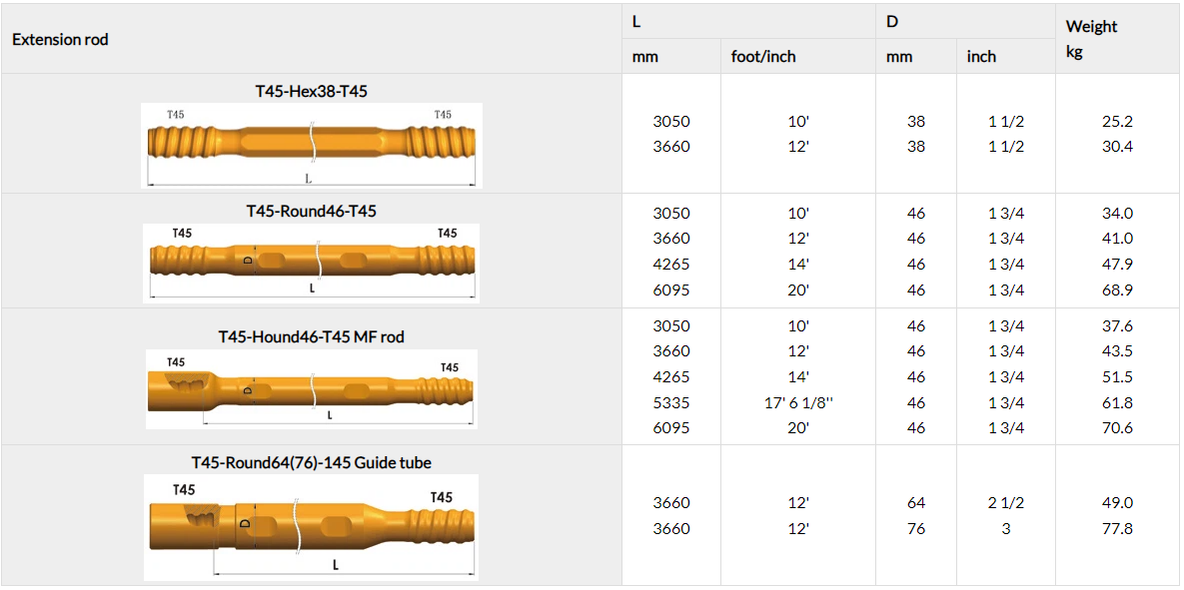1184x590 pixels.
Task: Click the Extension rod column header
Action: click(x=60, y=40)
